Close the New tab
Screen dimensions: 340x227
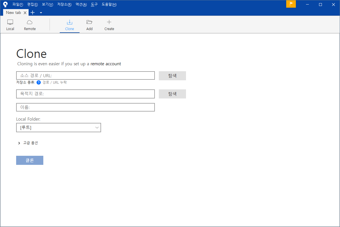coord(25,13)
